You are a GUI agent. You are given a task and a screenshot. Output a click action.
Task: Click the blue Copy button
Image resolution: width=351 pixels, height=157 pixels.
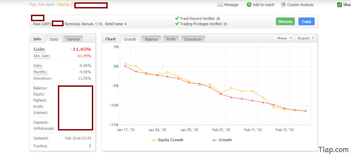(307, 22)
